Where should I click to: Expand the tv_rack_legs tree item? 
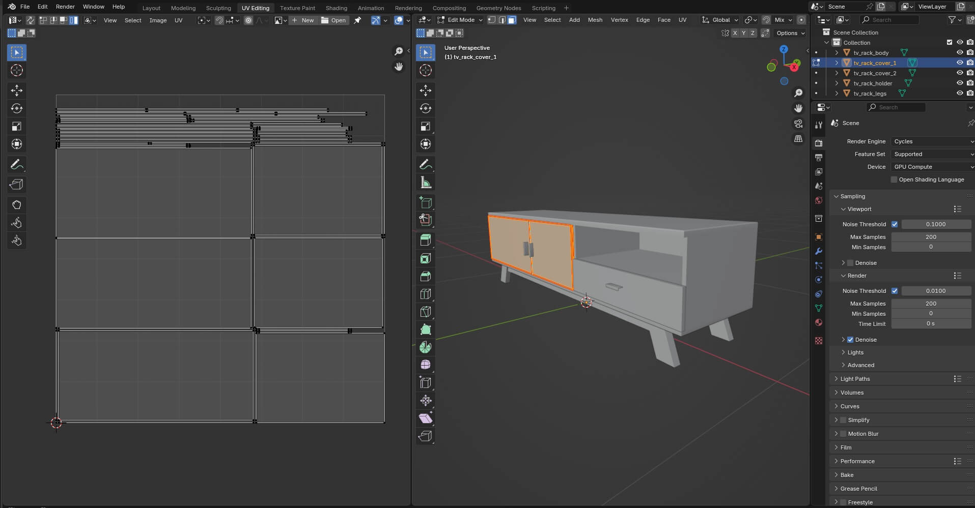(x=837, y=94)
